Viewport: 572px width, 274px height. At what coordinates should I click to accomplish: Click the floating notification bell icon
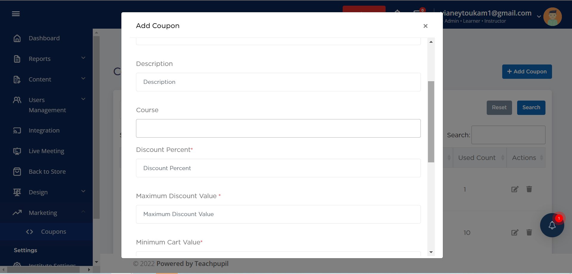pyautogui.click(x=552, y=225)
